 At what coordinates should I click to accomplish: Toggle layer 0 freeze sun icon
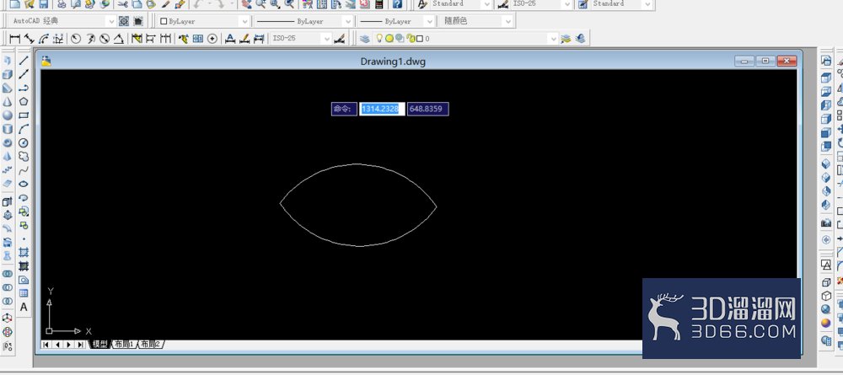[389, 39]
